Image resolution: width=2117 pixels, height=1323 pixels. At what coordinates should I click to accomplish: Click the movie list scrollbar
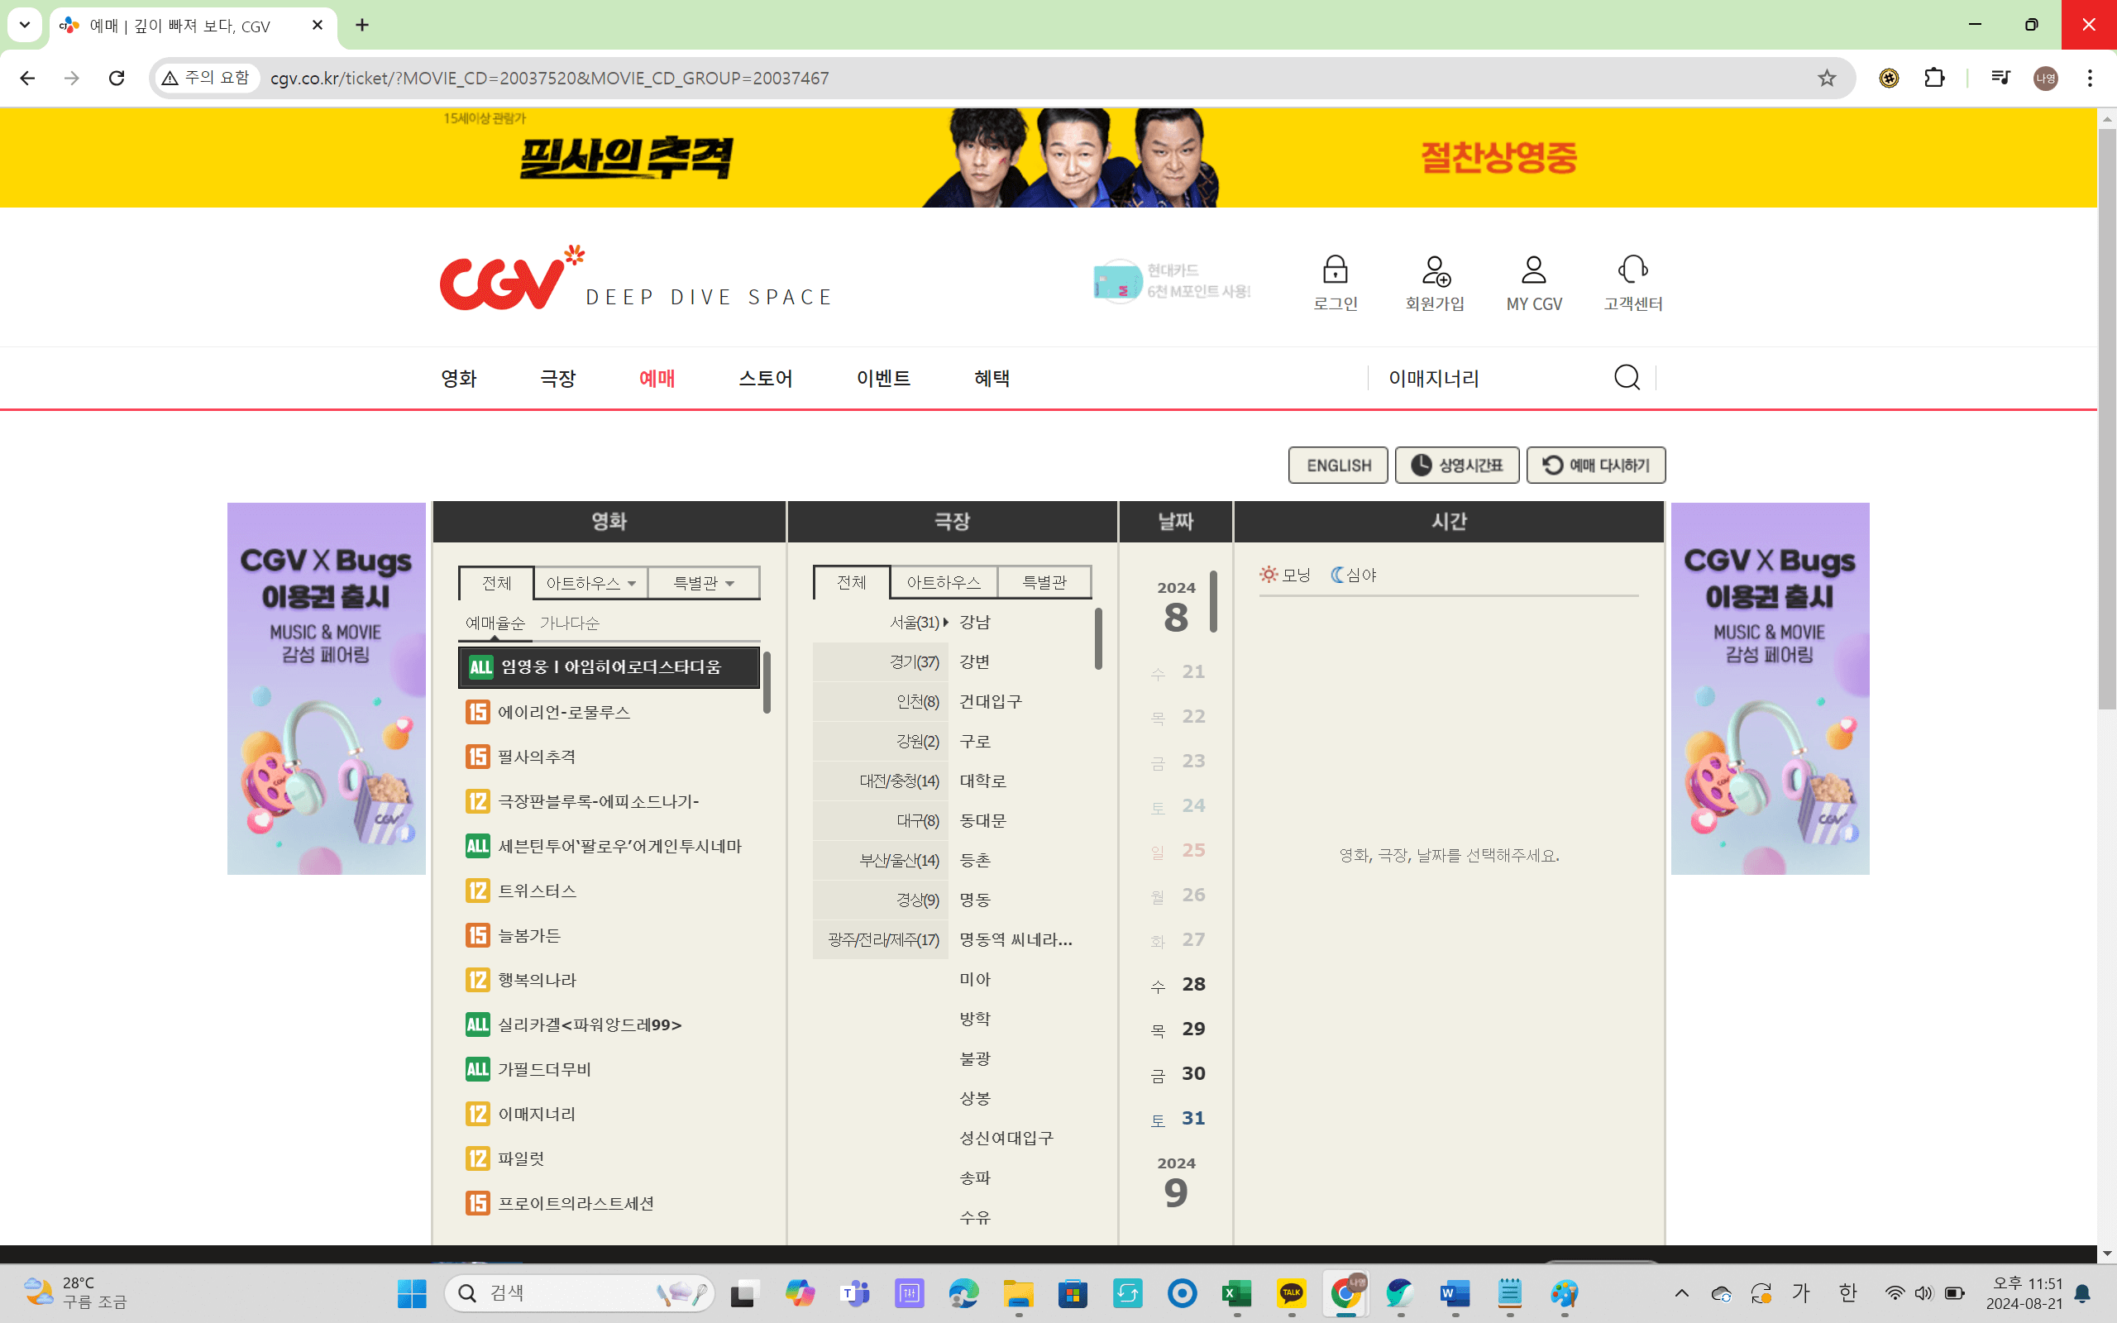tap(767, 681)
